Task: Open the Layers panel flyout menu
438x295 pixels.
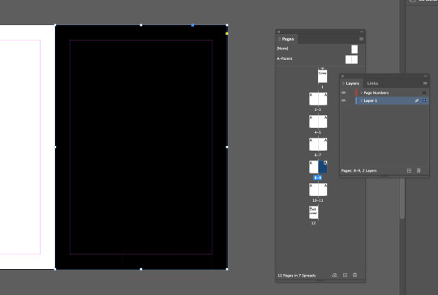Action: tap(425, 83)
